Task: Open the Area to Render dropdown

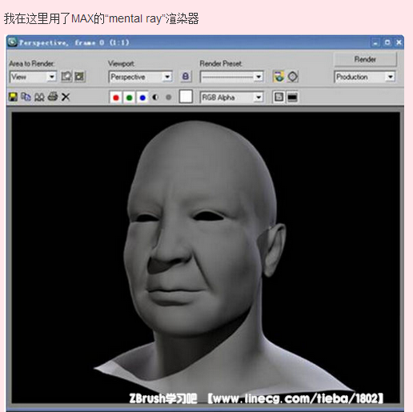Action: (x=33, y=77)
